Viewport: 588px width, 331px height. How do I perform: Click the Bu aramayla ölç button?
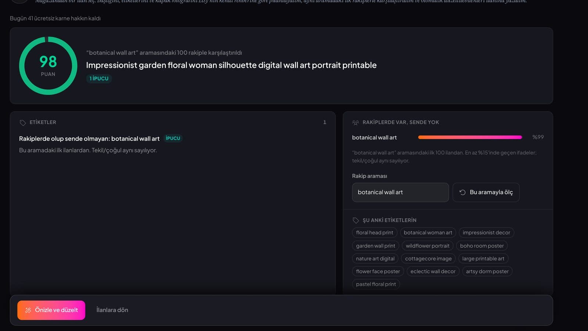click(x=486, y=192)
